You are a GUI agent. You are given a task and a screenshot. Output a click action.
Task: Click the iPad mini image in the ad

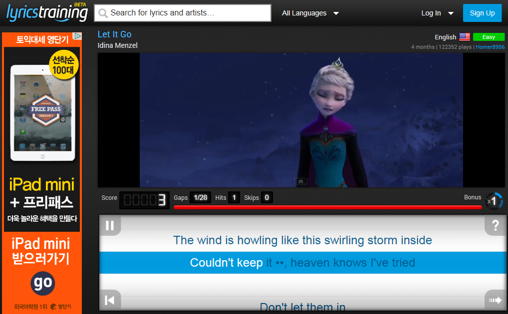[42, 113]
